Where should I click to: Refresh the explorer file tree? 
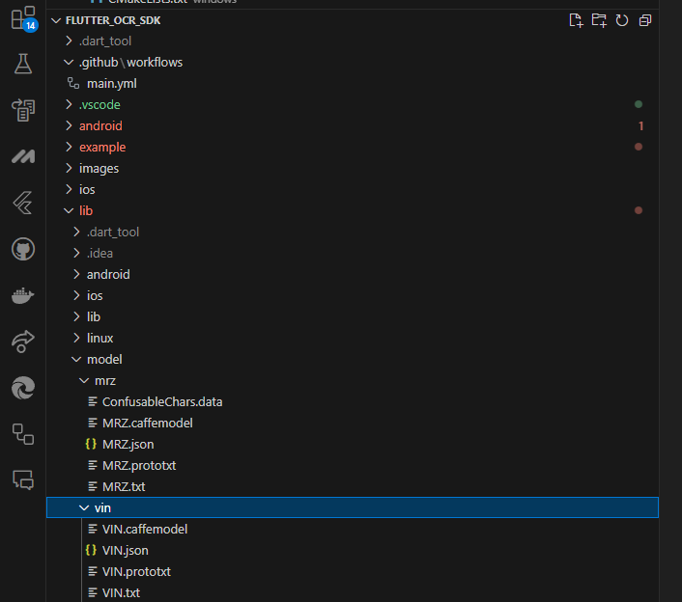(x=622, y=20)
